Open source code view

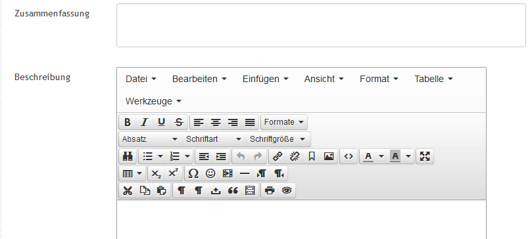pyautogui.click(x=348, y=156)
